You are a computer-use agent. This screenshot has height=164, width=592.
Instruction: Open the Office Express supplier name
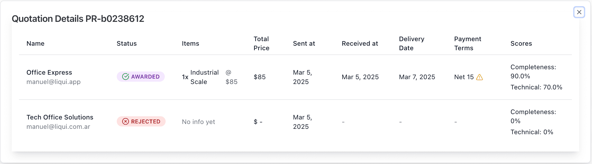coord(49,72)
